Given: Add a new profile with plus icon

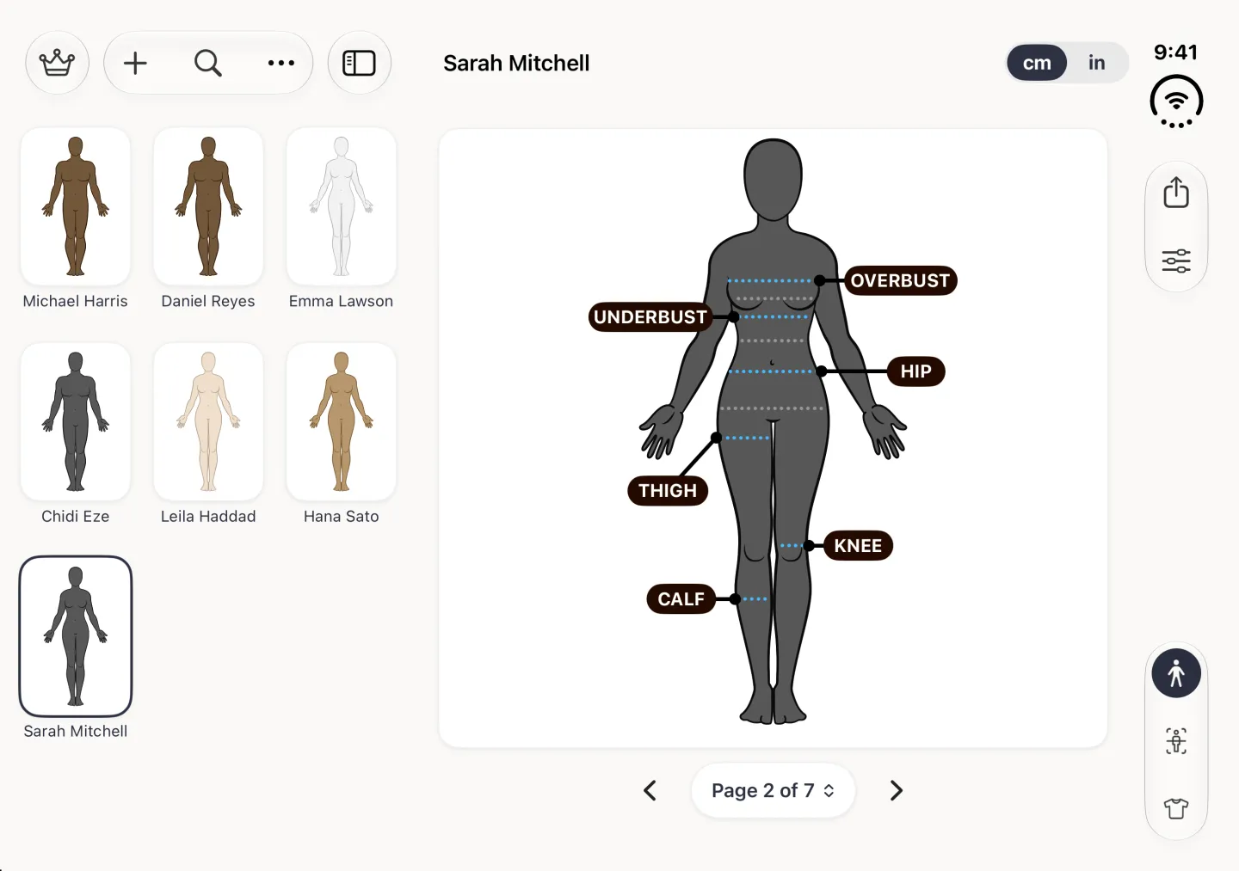Looking at the screenshot, I should [135, 63].
